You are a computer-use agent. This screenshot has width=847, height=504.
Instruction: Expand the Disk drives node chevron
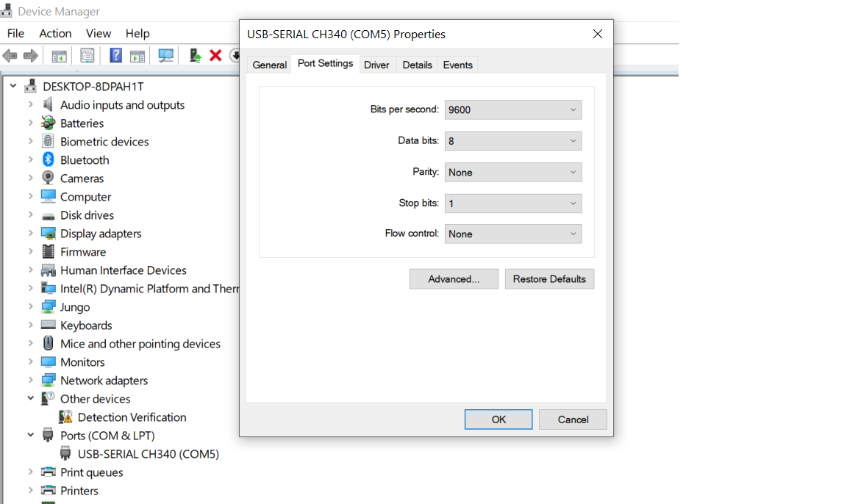[31, 215]
